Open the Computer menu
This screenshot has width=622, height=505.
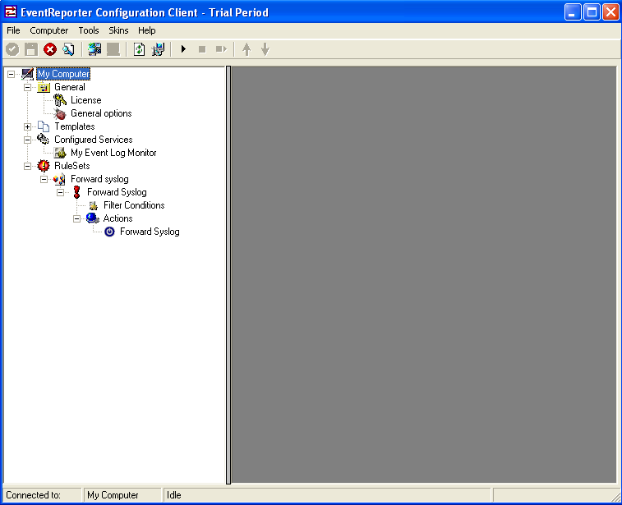[48, 30]
